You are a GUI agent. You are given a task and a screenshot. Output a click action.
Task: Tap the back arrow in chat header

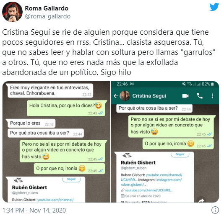coord(116,96)
